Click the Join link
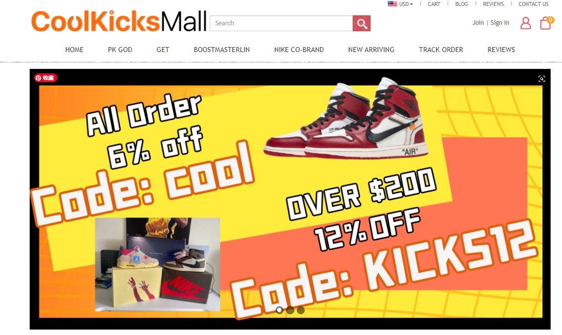This screenshot has height=335, width=562. coord(478,23)
